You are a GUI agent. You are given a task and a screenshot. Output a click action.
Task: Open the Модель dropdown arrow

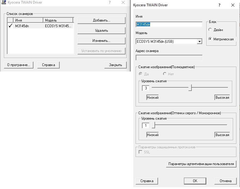coord(199,42)
